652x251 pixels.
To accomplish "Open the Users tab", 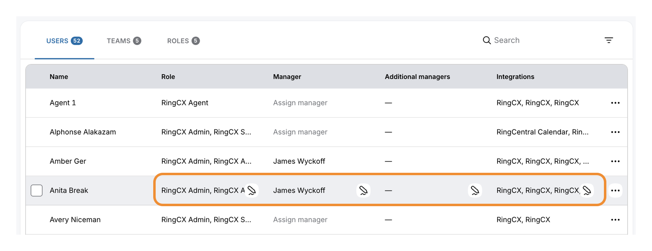I will (64, 41).
